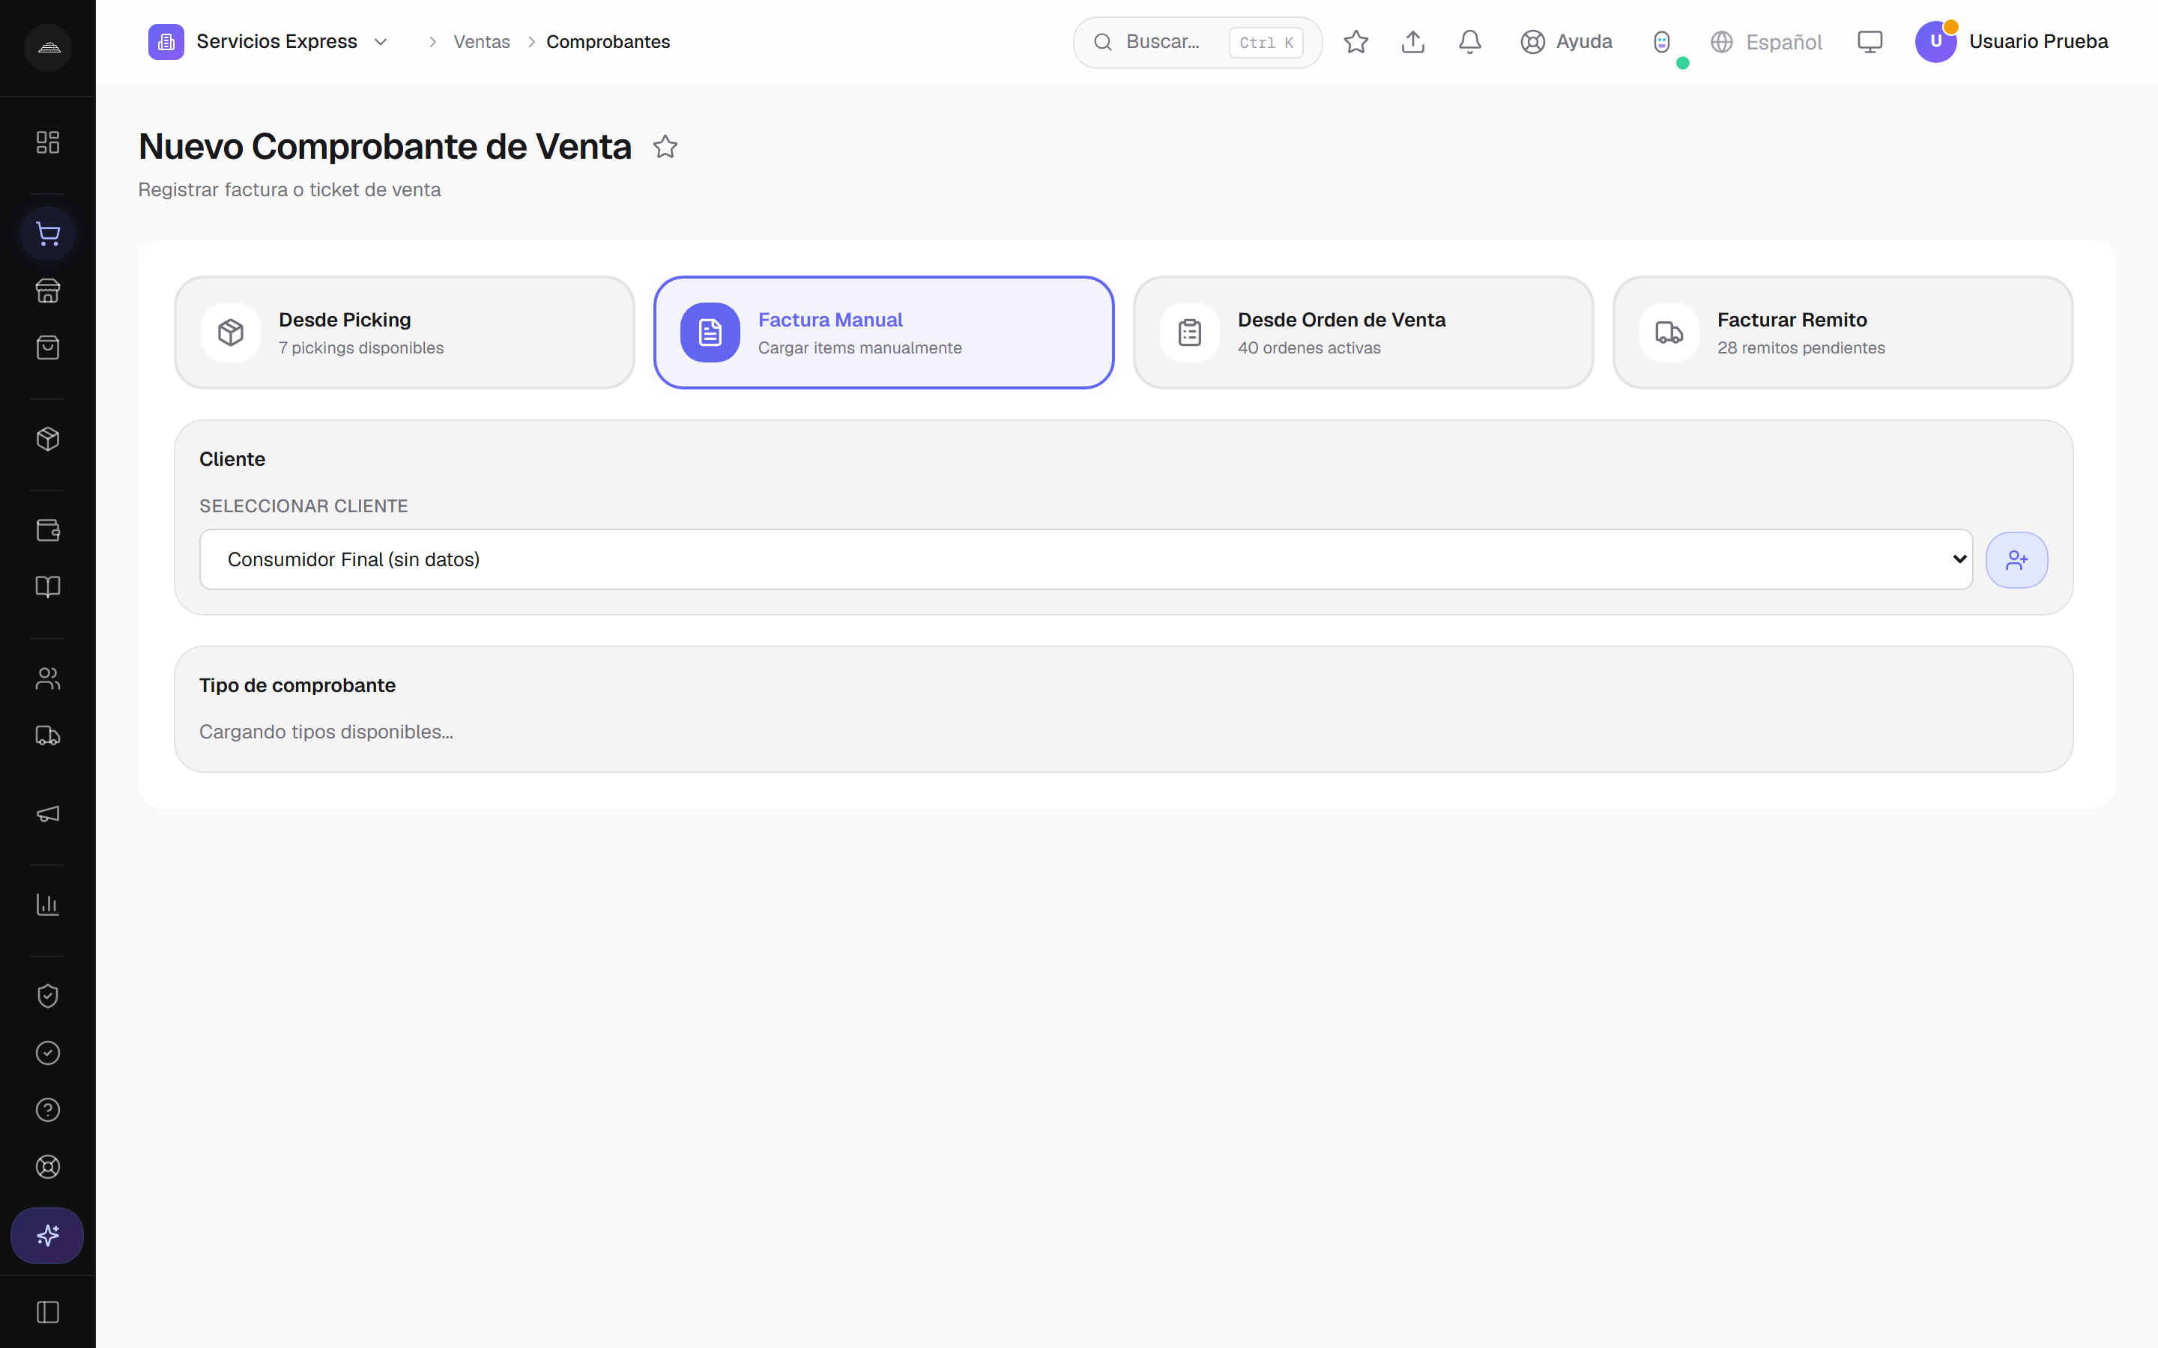Screen dimensions: 2158x1348
Task: Focus the Buscar search field
Action: click(1197, 42)
